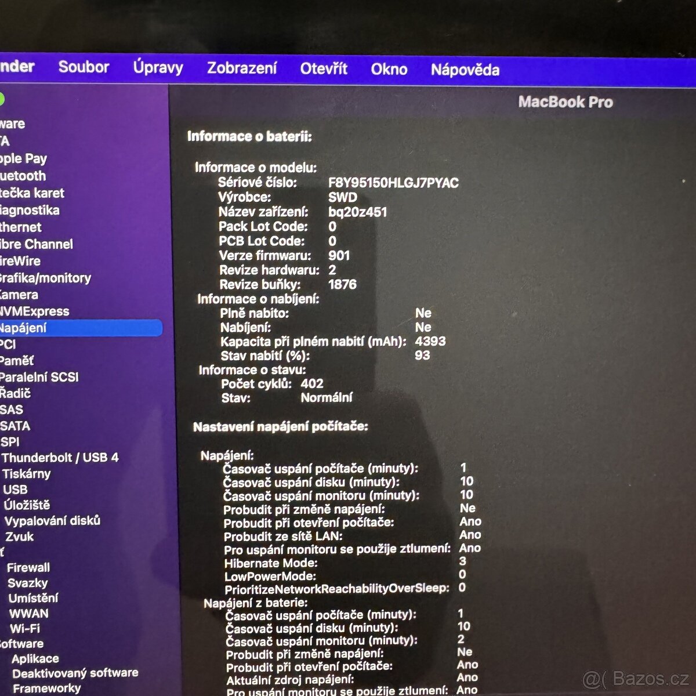Click the battery condition value Normální
The height and width of the screenshot is (696, 696).
327,397
